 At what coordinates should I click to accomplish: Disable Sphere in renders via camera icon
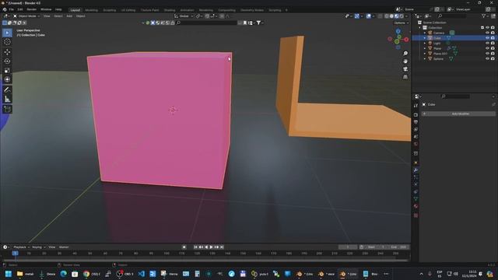(x=493, y=59)
